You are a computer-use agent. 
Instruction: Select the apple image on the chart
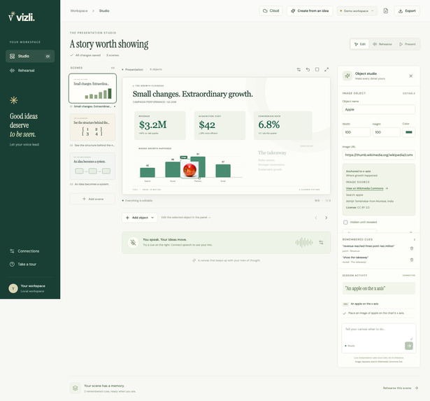coord(189,170)
